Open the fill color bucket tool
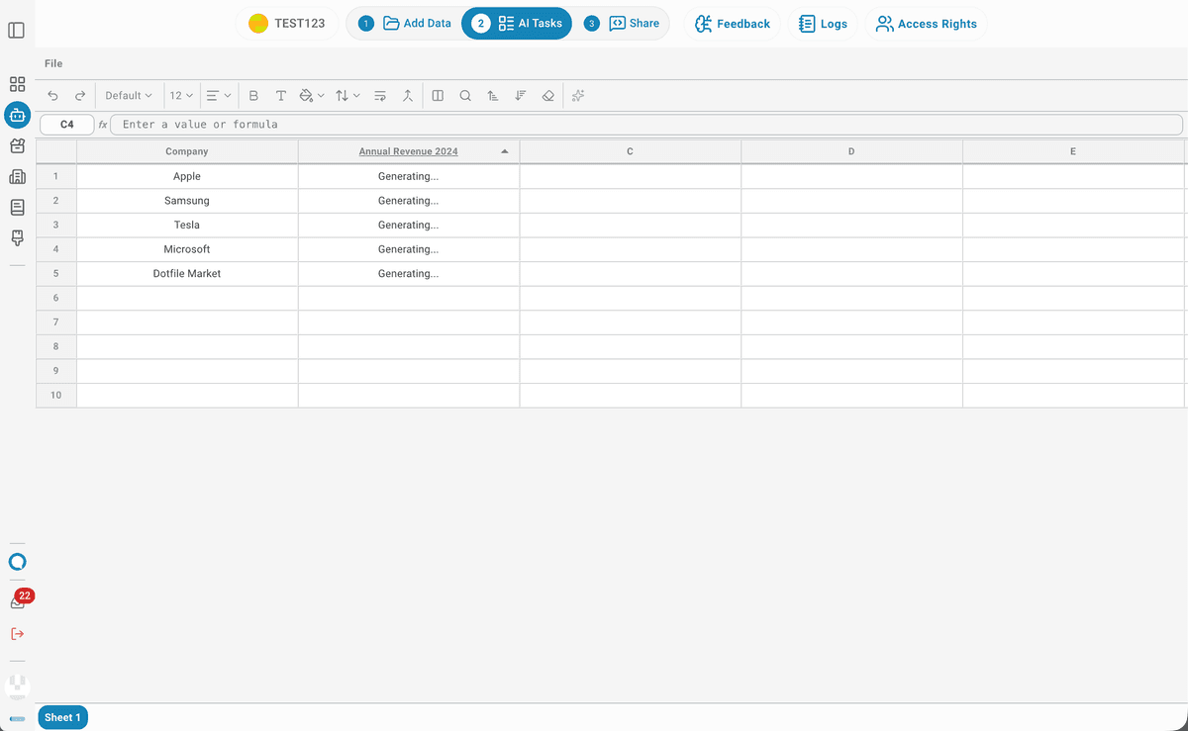The width and height of the screenshot is (1188, 731). pyautogui.click(x=311, y=96)
